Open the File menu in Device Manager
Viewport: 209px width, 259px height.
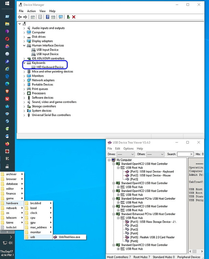[x=21, y=11]
